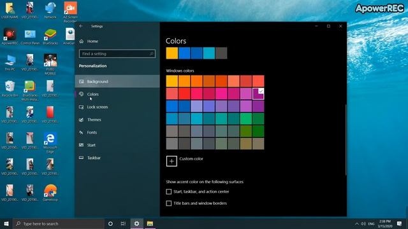408x229 pixels.
Task: Click the Custom color plus button
Action: pos(171,161)
